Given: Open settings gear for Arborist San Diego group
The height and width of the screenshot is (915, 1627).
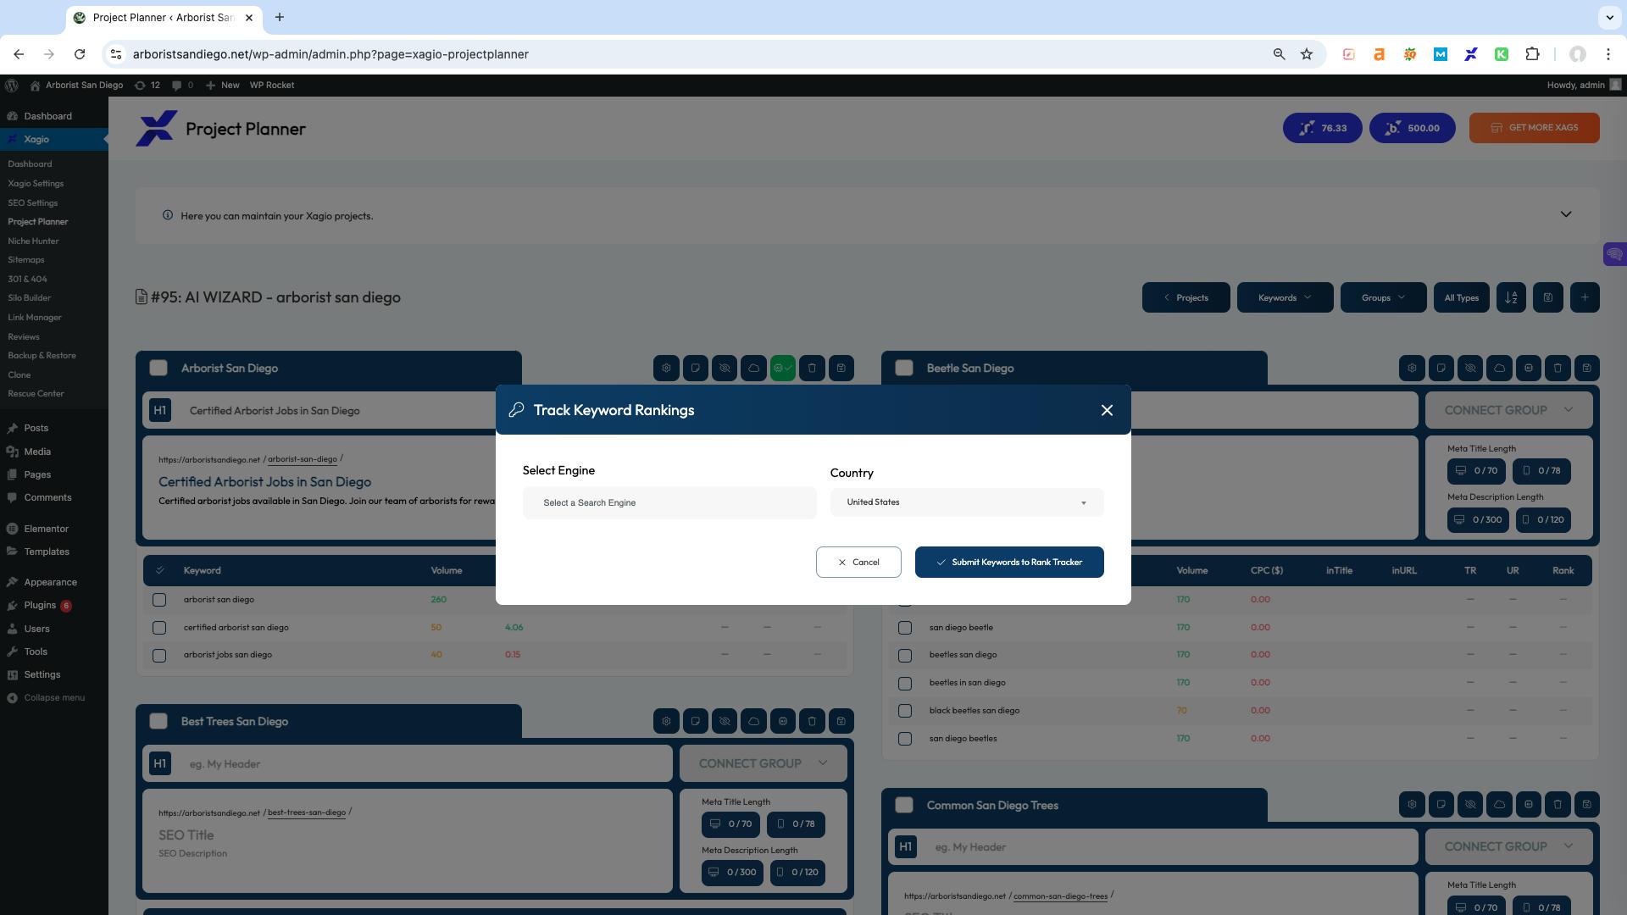Looking at the screenshot, I should [x=666, y=368].
